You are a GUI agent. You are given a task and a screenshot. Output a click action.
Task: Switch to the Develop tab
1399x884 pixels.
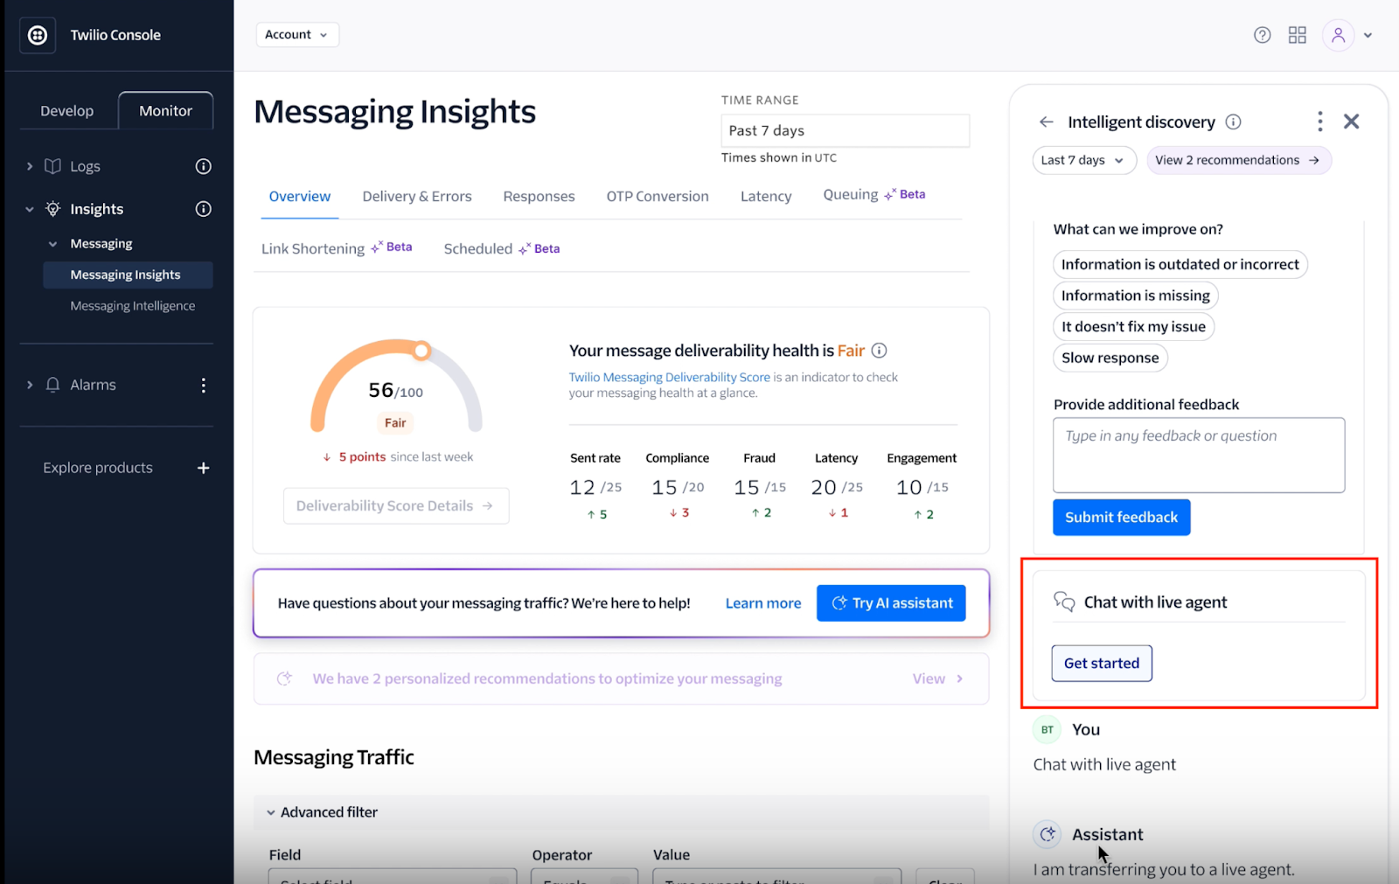click(x=67, y=111)
